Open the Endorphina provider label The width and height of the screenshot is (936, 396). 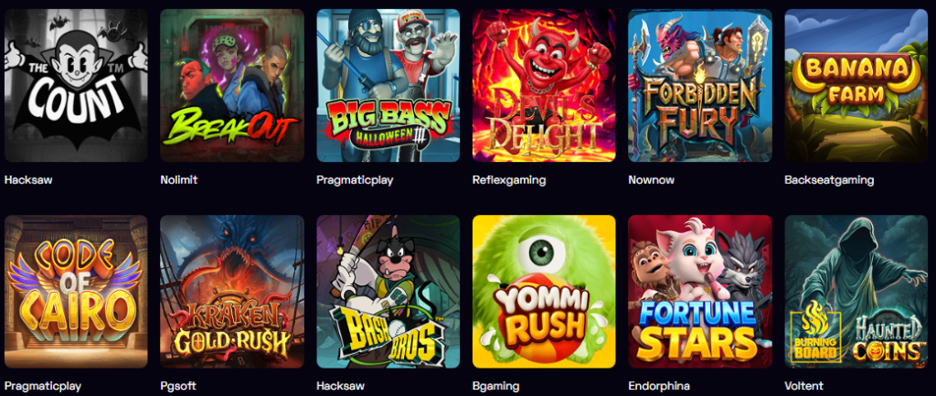pos(658,386)
